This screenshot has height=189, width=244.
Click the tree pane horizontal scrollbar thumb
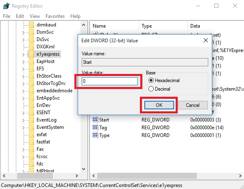click(x=35, y=176)
